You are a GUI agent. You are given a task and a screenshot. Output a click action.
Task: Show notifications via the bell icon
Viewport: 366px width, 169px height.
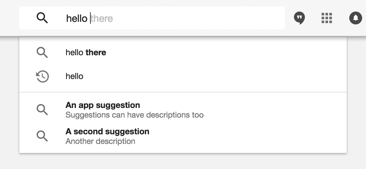[x=355, y=18]
